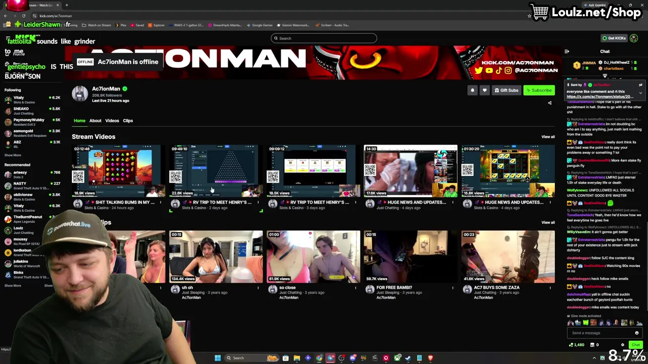Open the pinned x.com status link
Image resolution: width=648 pixels, height=364 pixels.
coord(600,97)
